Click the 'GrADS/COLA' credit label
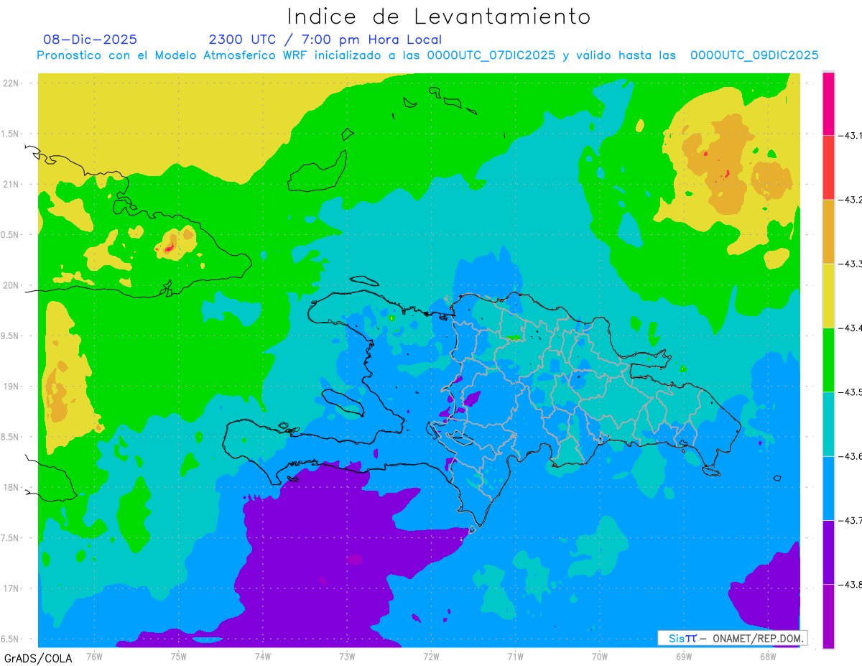This screenshot has height=666, width=862. tap(37, 657)
